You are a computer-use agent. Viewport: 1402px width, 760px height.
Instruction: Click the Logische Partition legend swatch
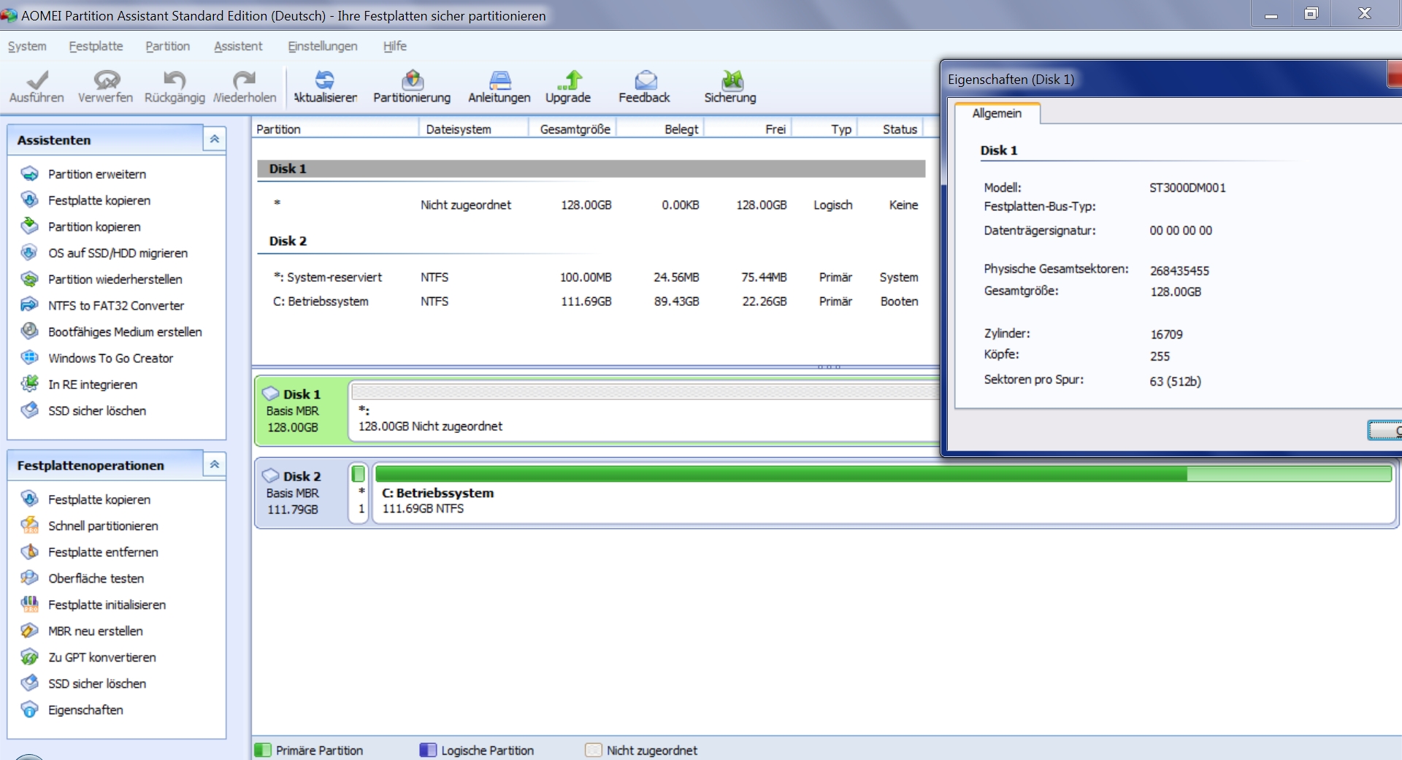pyautogui.click(x=429, y=750)
